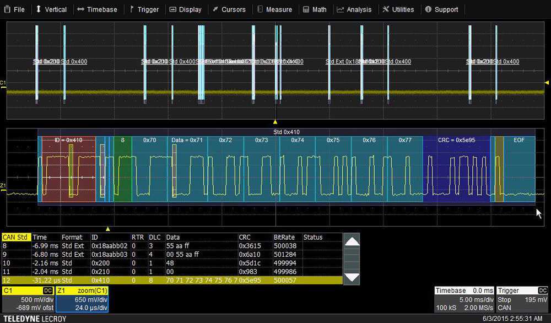Open the Timebase menu
The width and height of the screenshot is (551, 323).
97,9
